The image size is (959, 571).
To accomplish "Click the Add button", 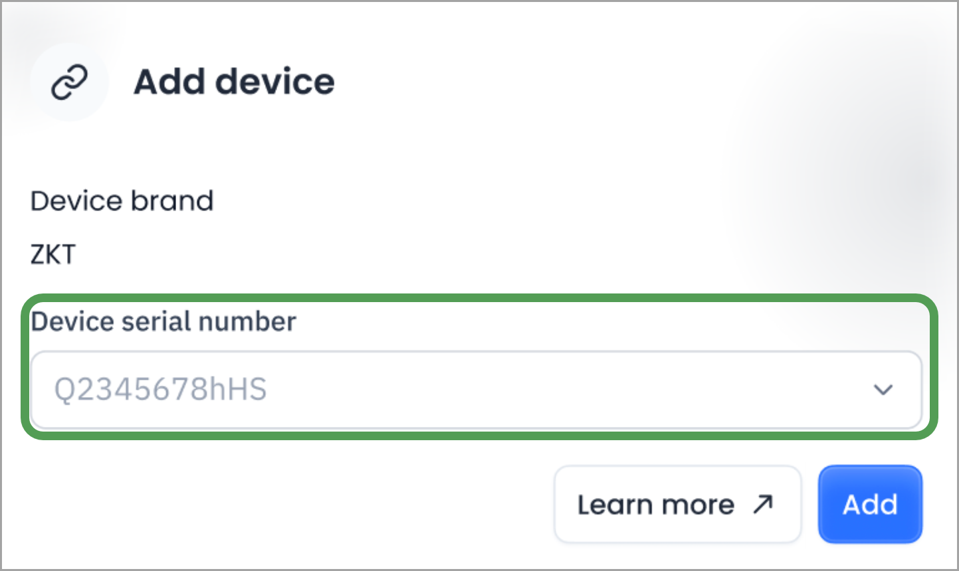I will coord(869,504).
